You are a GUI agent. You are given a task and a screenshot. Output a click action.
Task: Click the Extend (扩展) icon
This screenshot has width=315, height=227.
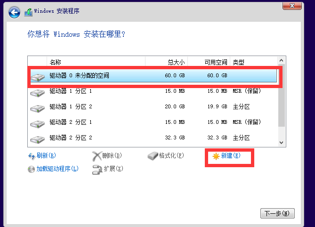point(97,169)
